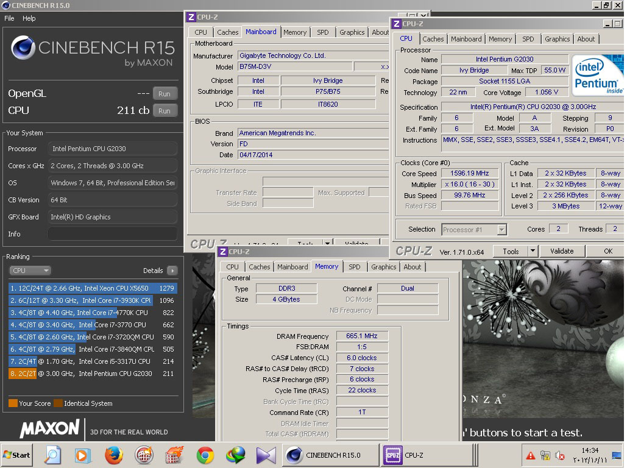The height and width of the screenshot is (468, 627).
Task: Select ranking row Core i7-3840QM
Action: [x=93, y=349]
